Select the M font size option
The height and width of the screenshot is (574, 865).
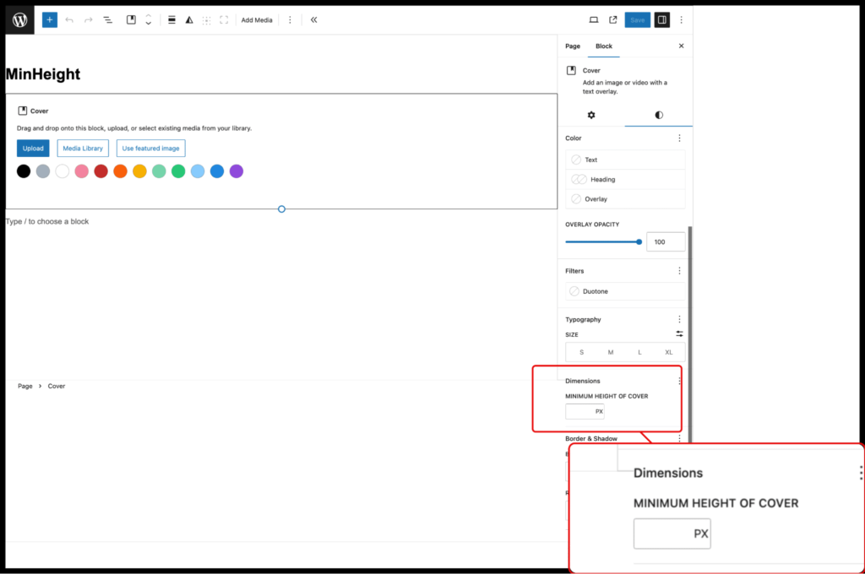click(610, 352)
